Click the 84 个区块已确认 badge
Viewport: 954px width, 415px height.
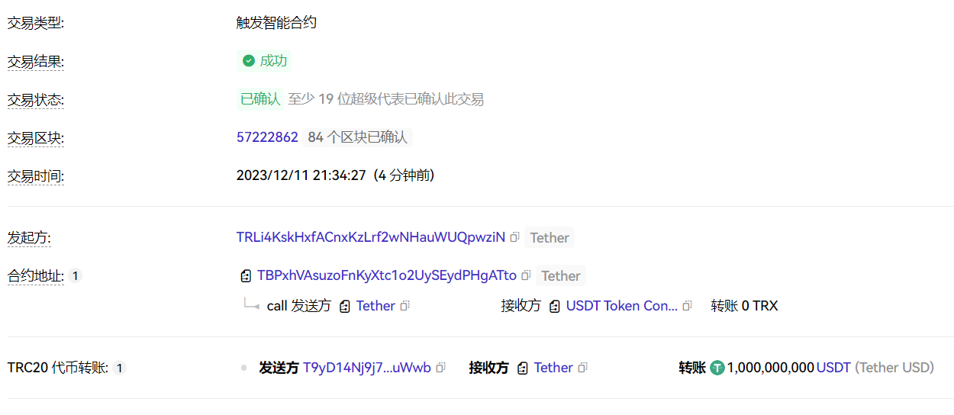coord(357,137)
